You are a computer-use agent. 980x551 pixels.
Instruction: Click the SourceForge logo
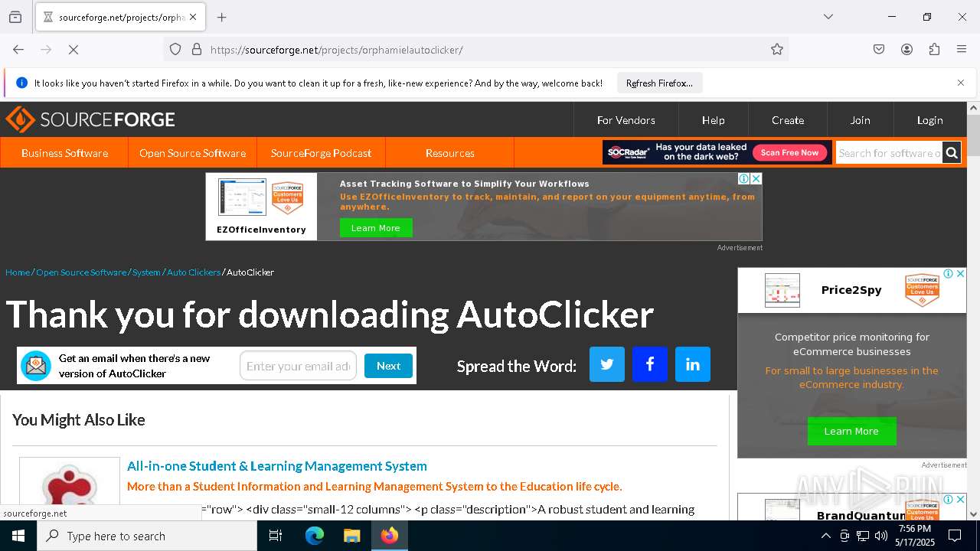coord(90,119)
